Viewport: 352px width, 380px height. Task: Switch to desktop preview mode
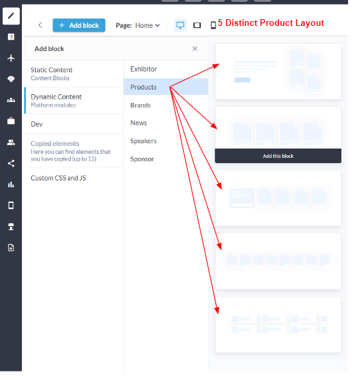[x=181, y=25]
